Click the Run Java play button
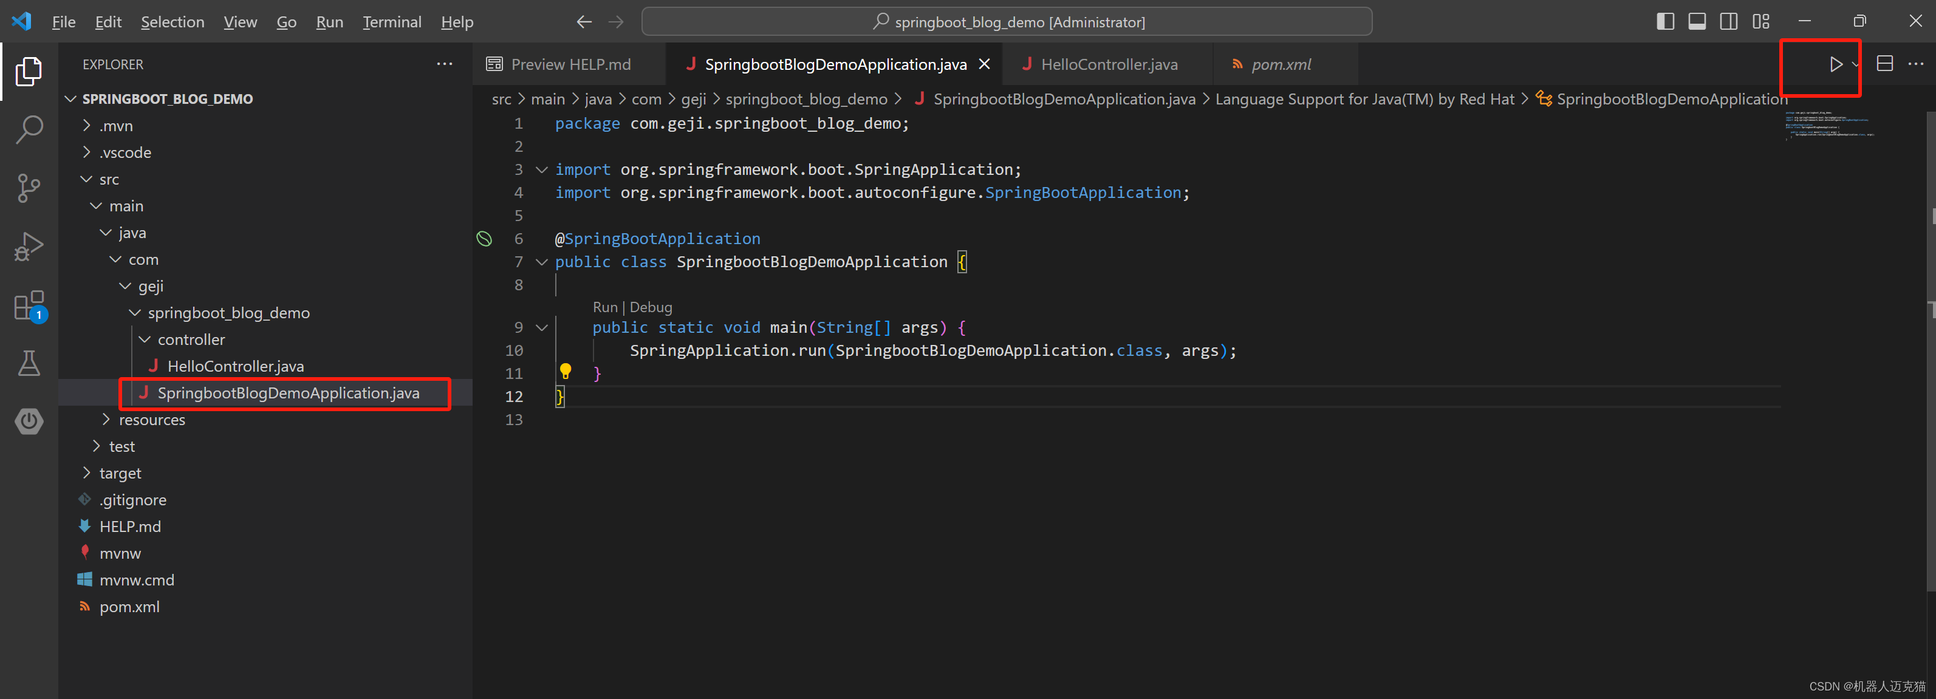This screenshot has width=1936, height=699. click(x=1835, y=64)
